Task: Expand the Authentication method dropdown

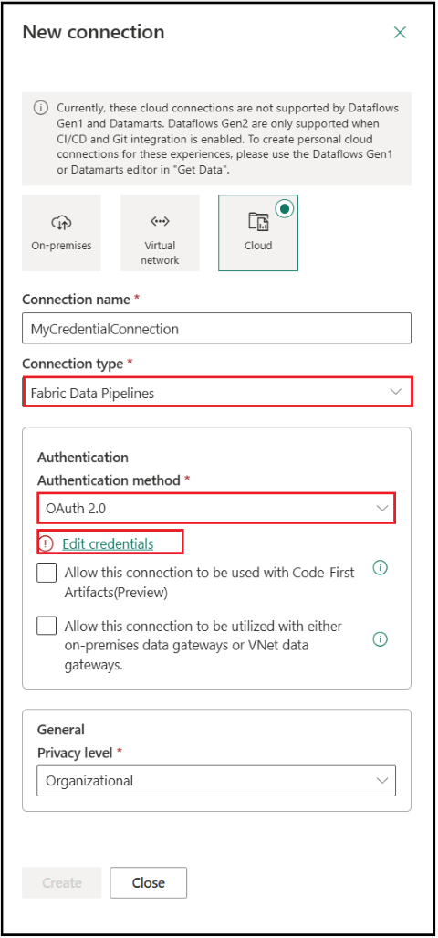Action: coord(216,509)
